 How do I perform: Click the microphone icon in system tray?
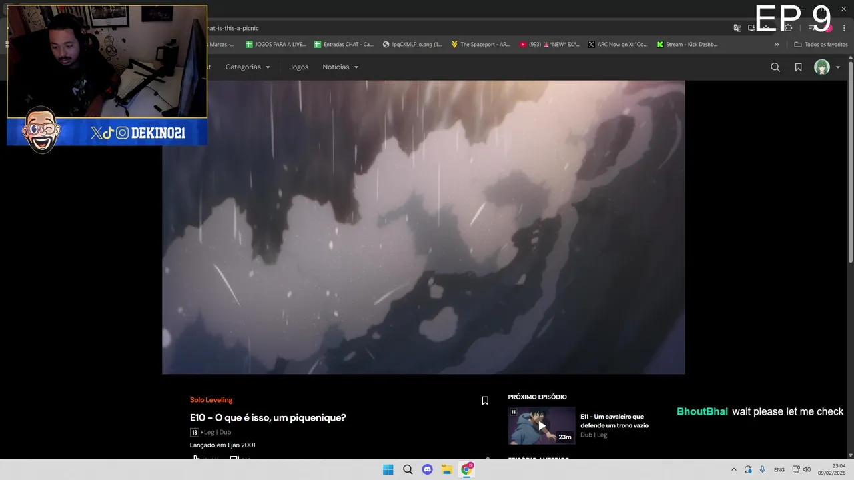point(762,469)
